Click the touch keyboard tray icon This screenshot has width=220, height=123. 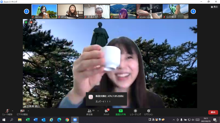[x=198, y=120]
